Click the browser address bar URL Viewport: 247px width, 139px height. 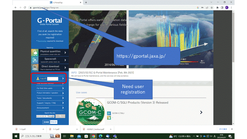(46, 8)
